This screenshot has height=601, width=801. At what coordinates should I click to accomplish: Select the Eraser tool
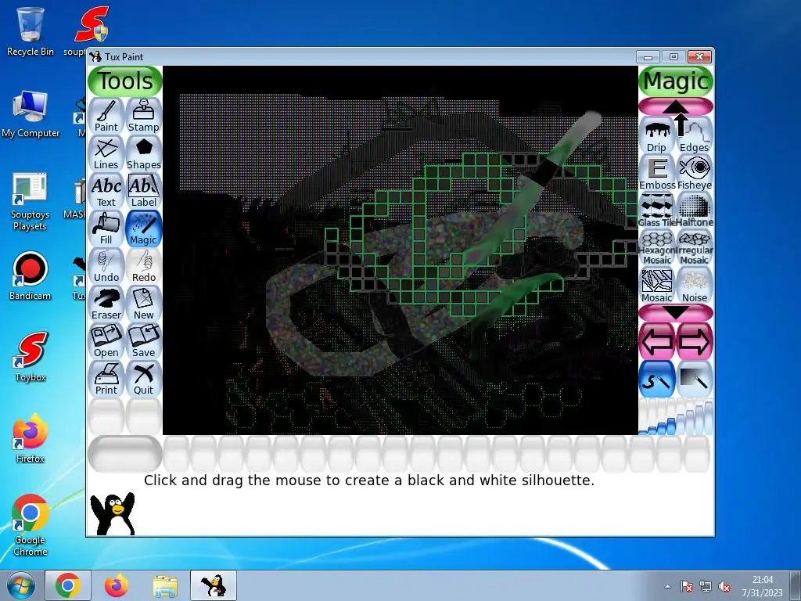pyautogui.click(x=106, y=304)
